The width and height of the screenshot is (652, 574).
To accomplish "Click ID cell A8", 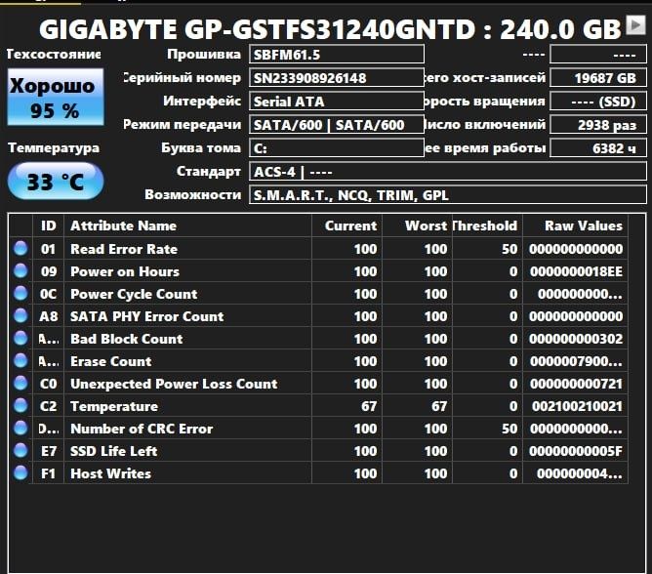I will (48, 316).
